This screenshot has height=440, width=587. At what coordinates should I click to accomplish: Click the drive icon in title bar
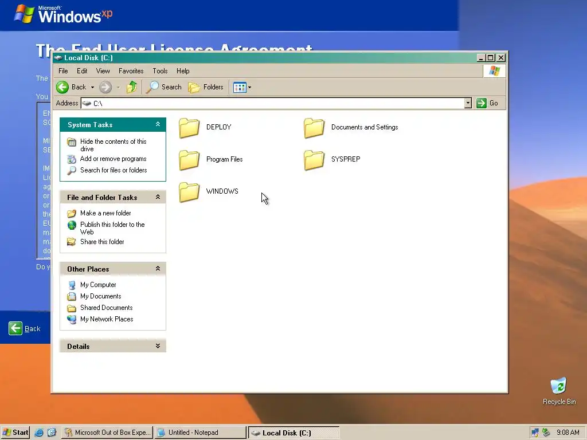point(58,58)
